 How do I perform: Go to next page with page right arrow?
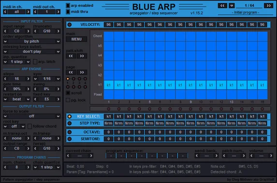click(82, 72)
